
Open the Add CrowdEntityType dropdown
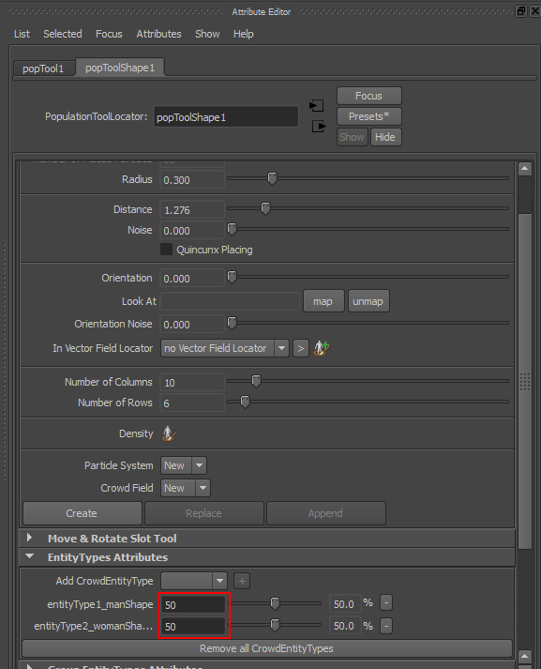click(194, 581)
